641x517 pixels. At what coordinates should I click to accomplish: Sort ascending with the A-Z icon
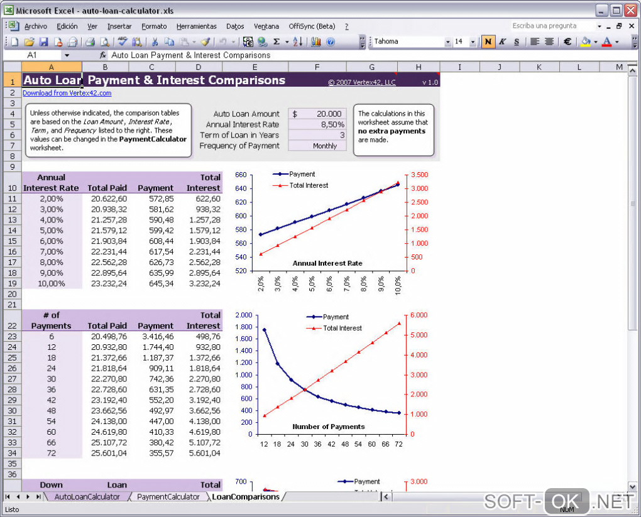tap(298, 41)
